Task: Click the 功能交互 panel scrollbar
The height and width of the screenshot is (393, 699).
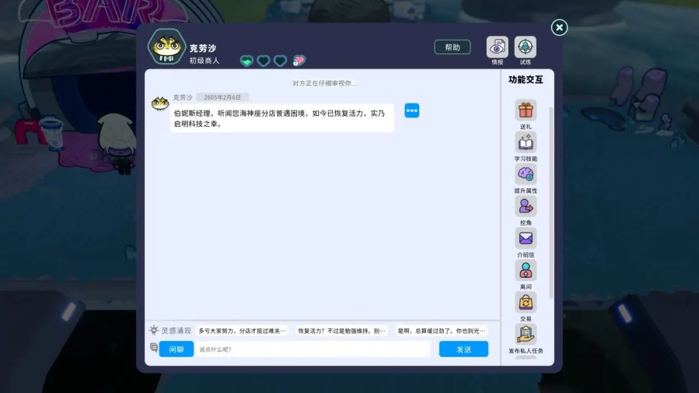Action: [551, 202]
